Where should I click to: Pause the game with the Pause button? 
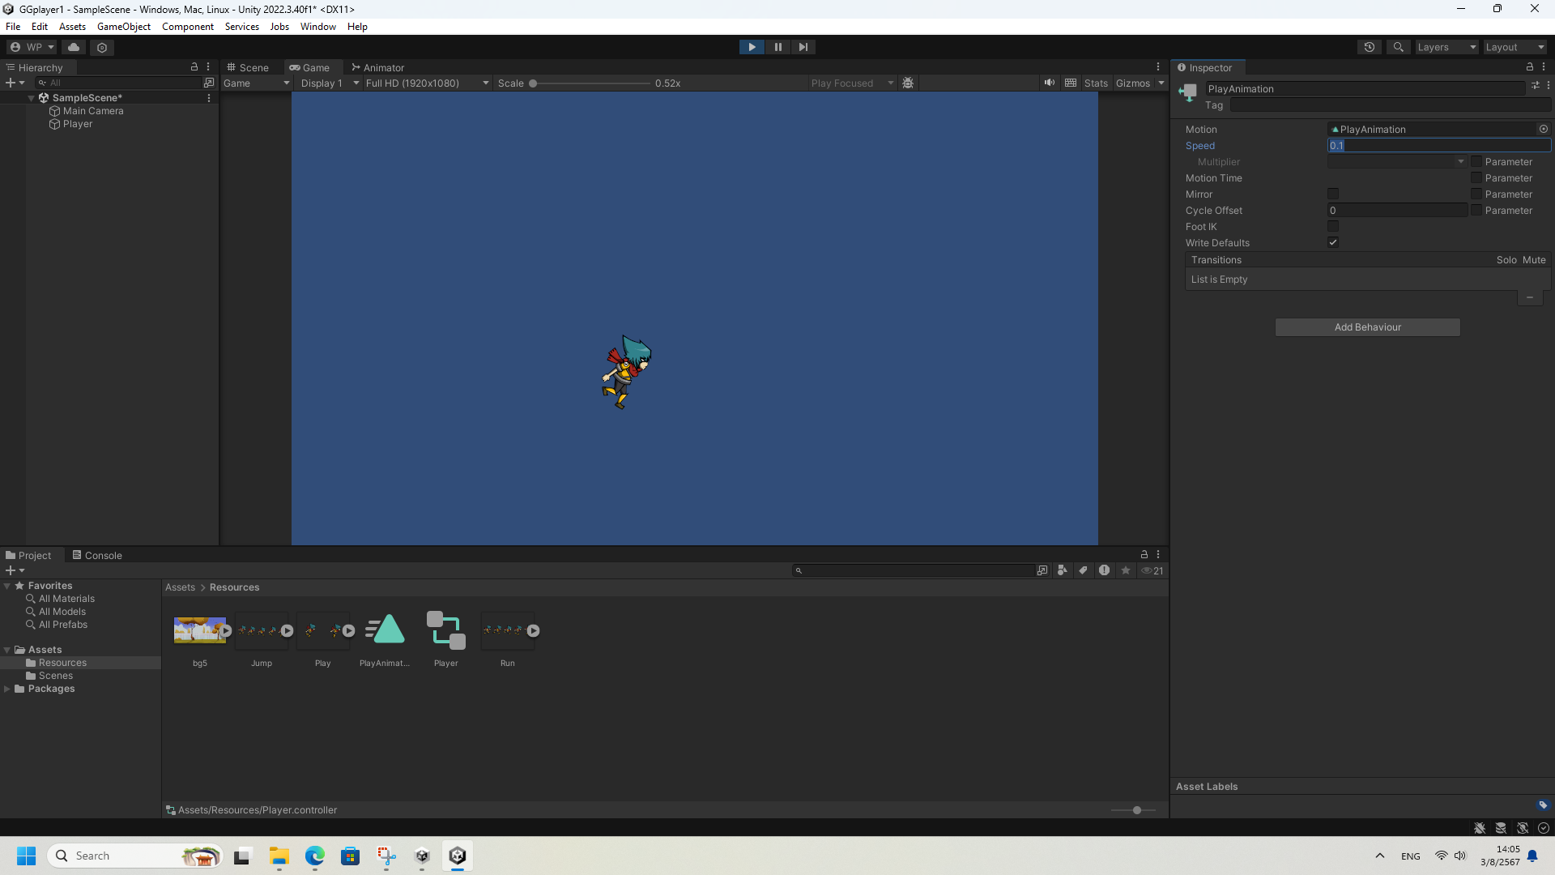[x=777, y=47]
